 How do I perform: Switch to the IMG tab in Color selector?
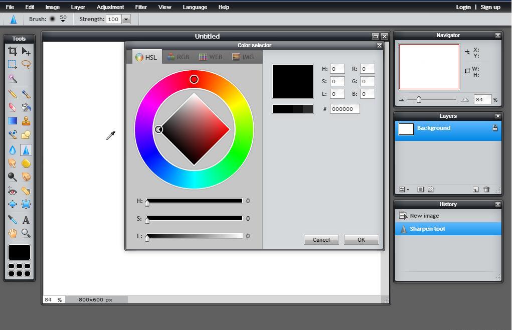(243, 57)
